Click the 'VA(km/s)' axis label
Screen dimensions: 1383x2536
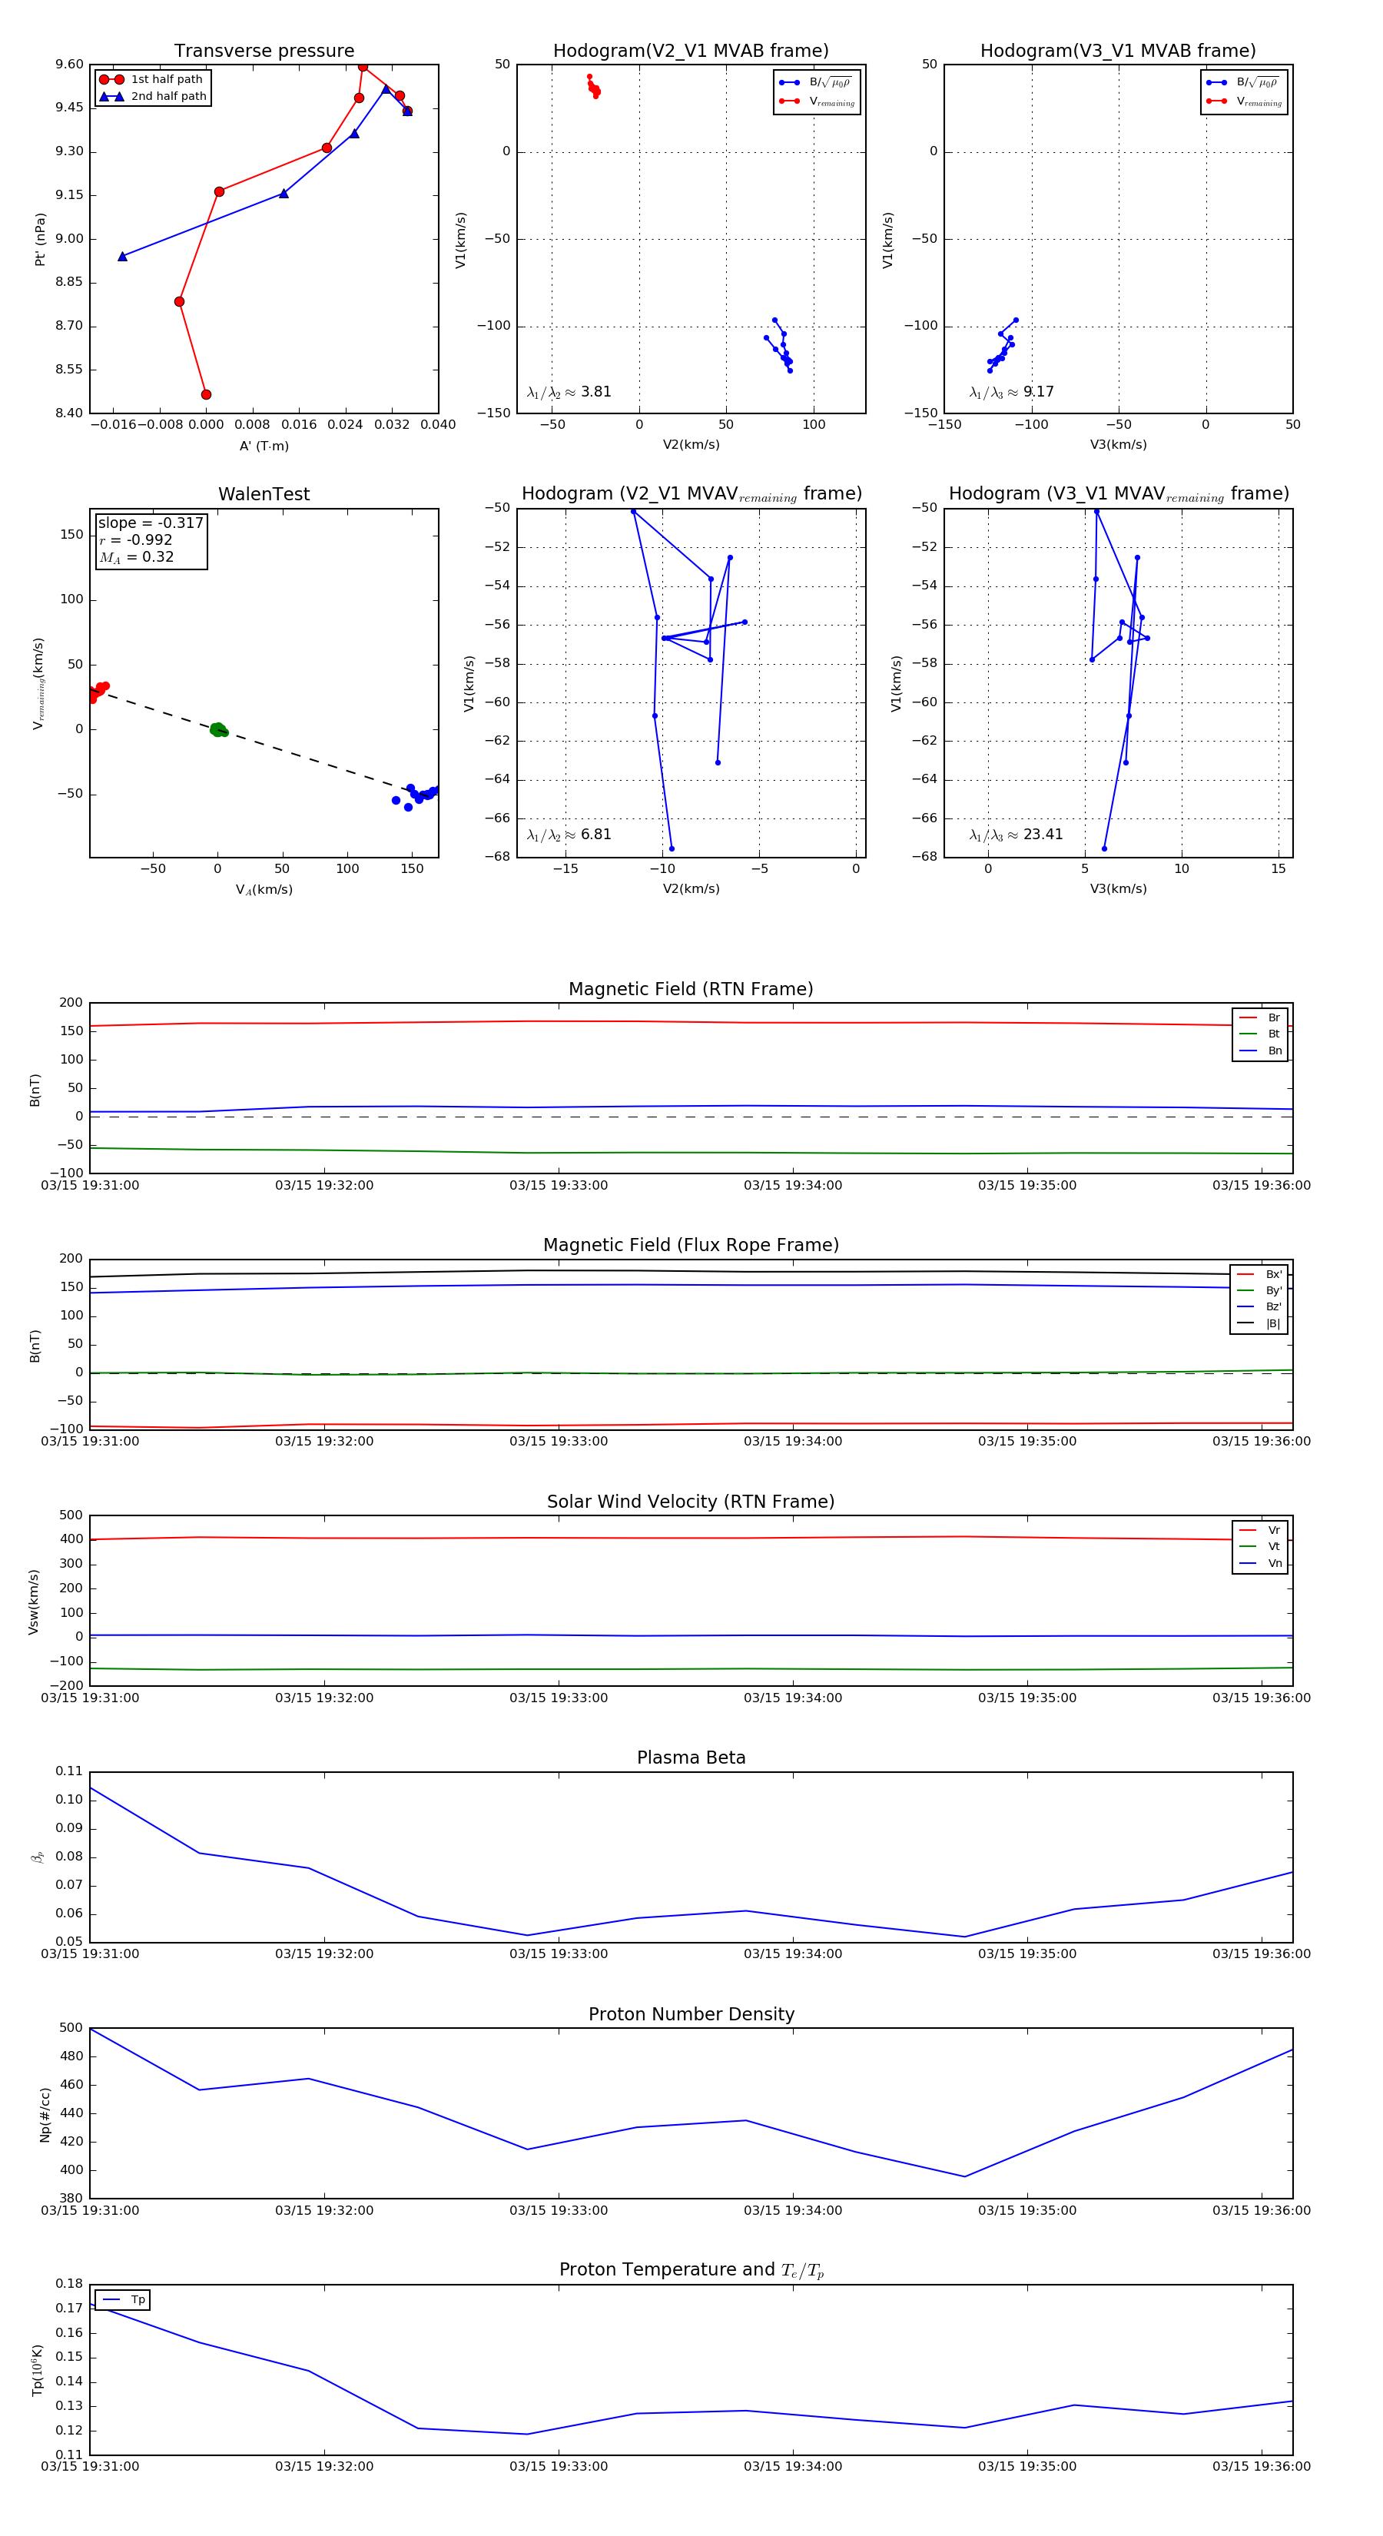264,890
